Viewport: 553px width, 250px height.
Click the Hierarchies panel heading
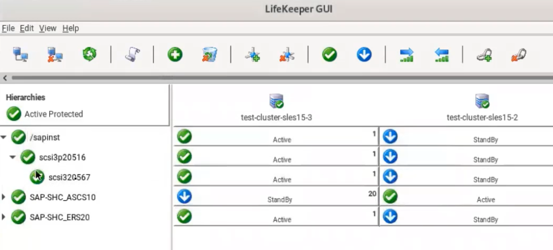(x=25, y=97)
